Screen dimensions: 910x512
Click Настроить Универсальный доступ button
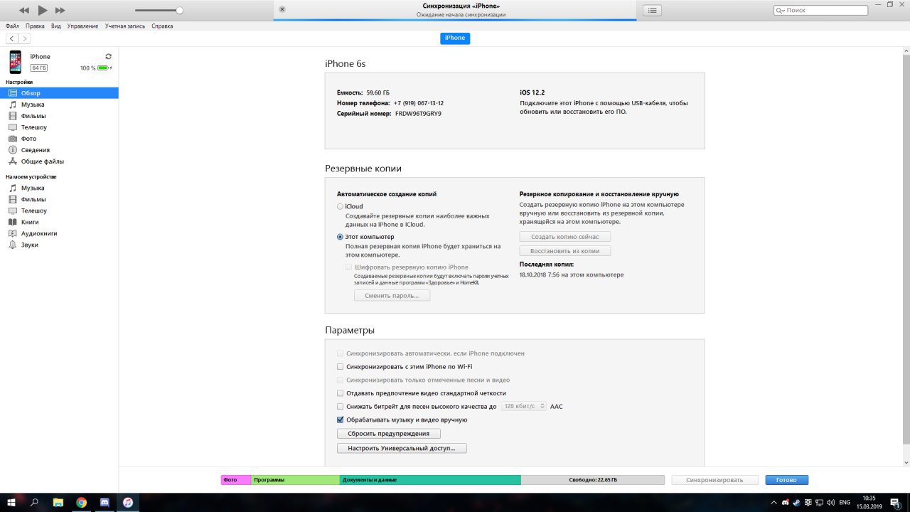pos(402,448)
